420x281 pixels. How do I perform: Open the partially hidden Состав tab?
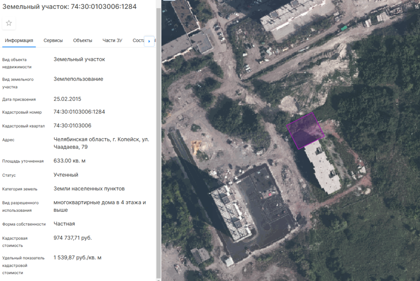point(138,41)
